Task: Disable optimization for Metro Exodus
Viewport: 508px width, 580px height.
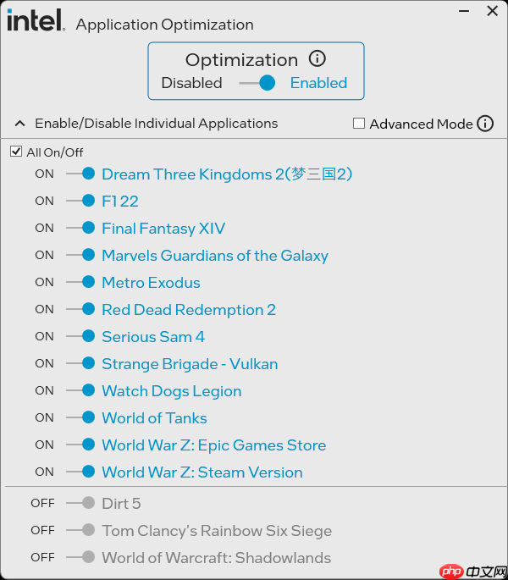Action: click(81, 283)
